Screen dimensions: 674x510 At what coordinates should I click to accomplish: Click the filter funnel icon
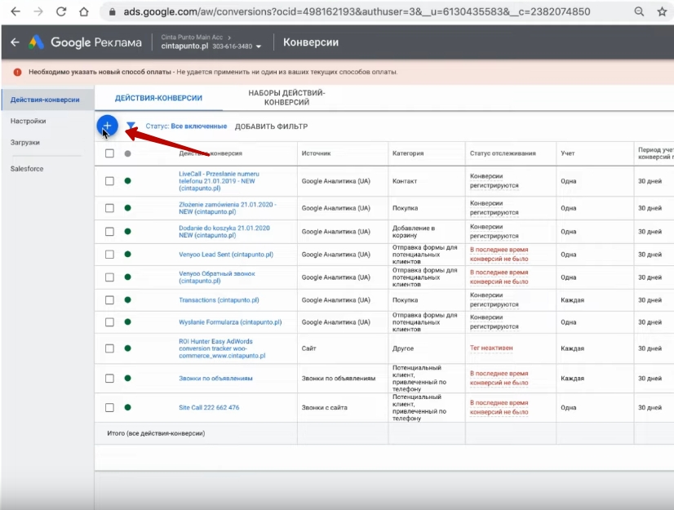131,126
